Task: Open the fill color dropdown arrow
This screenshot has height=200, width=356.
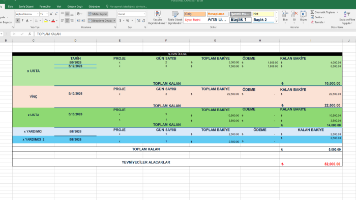Action: tap(49, 21)
